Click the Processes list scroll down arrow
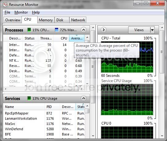 [x=87, y=84]
